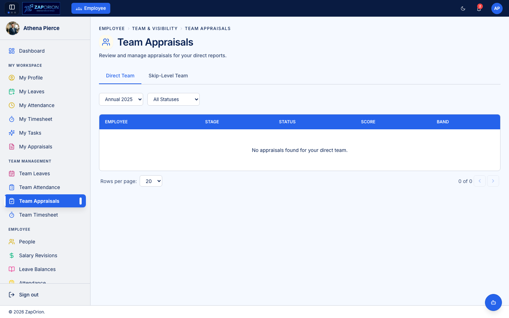
Task: Click the Team Appraisals heading icon
Action: pyautogui.click(x=106, y=42)
